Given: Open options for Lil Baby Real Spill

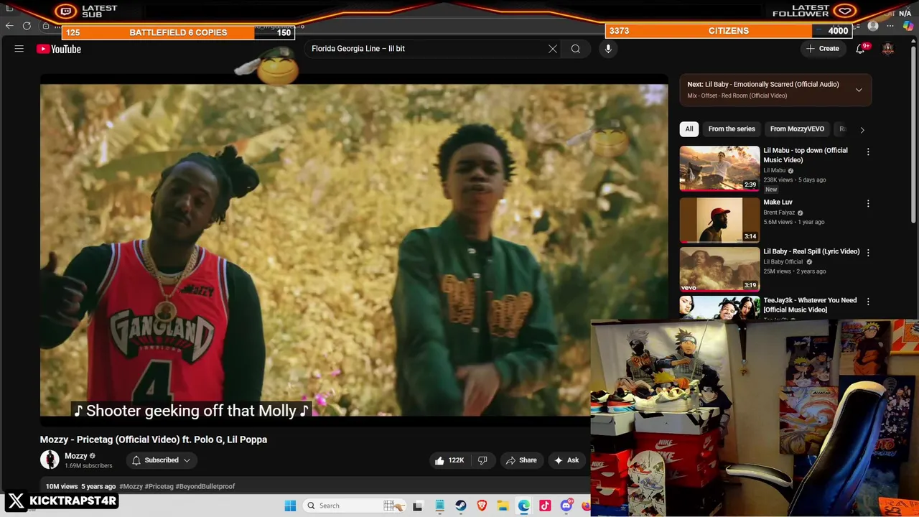Looking at the screenshot, I should pyautogui.click(x=868, y=253).
